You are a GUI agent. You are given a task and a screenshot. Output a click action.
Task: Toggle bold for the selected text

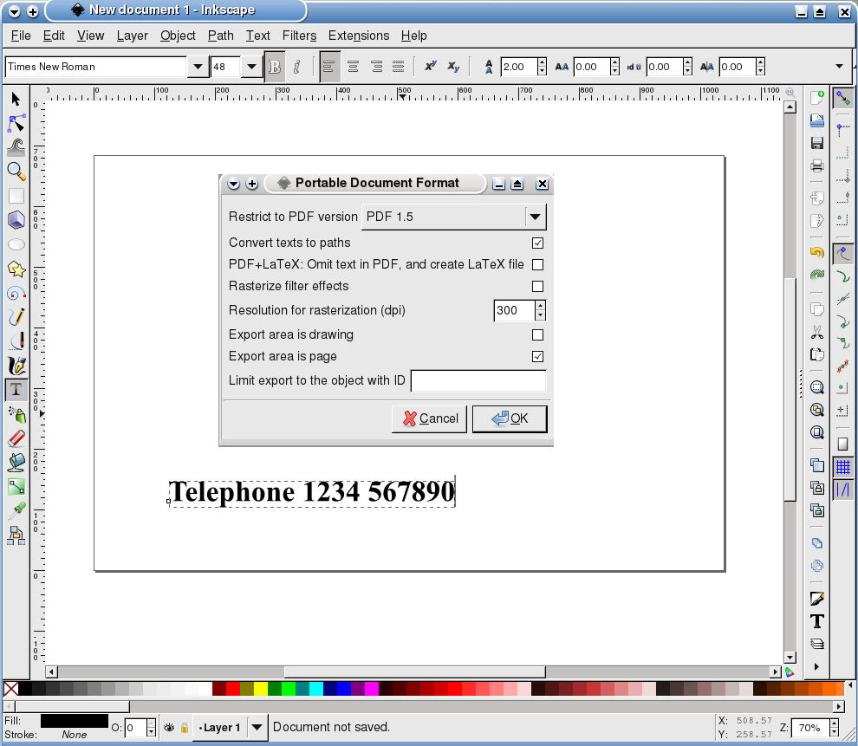(x=274, y=66)
